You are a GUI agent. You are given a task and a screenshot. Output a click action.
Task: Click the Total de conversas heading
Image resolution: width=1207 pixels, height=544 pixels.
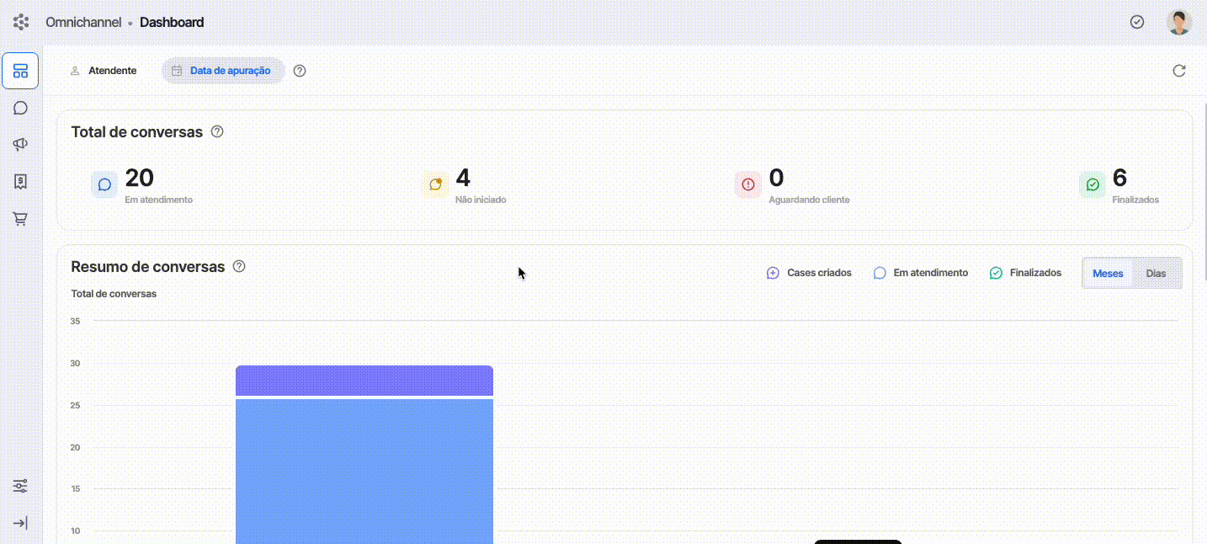click(x=137, y=132)
